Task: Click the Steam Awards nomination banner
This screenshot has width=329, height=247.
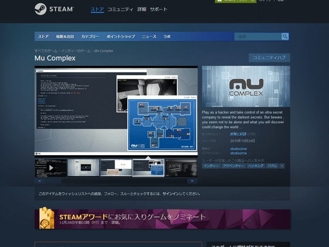Action: coord(162,219)
